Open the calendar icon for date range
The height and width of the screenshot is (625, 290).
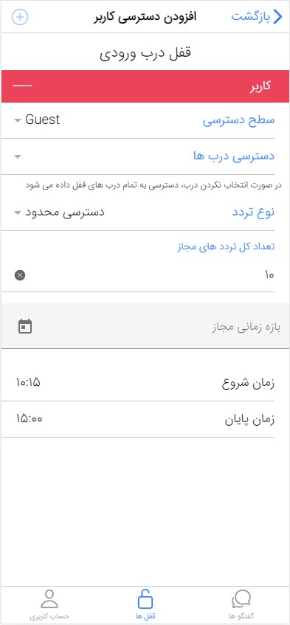[x=25, y=326]
